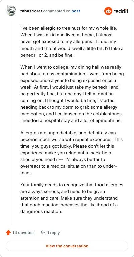Image resolution: width=134 pixels, height=257 pixels.
Task: Click the orange upvote arrow icon
Action: (8, 233)
